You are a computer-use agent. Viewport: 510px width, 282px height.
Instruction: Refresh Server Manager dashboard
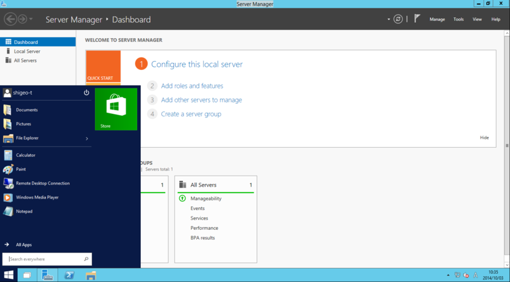[398, 19]
